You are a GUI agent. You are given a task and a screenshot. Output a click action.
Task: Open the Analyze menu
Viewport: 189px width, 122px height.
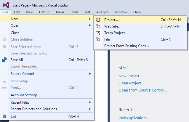pyautogui.click(x=102, y=12)
